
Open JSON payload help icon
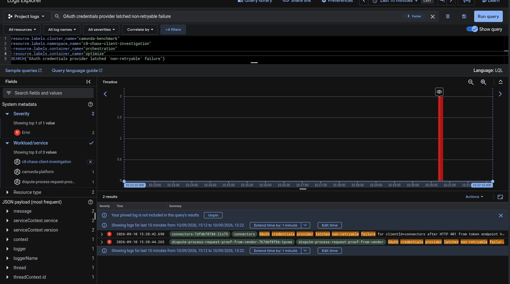coord(90,202)
